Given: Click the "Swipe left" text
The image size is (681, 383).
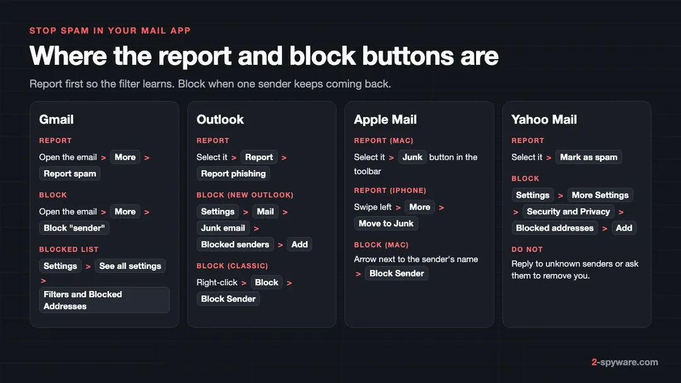Looking at the screenshot, I should click(x=373, y=207).
